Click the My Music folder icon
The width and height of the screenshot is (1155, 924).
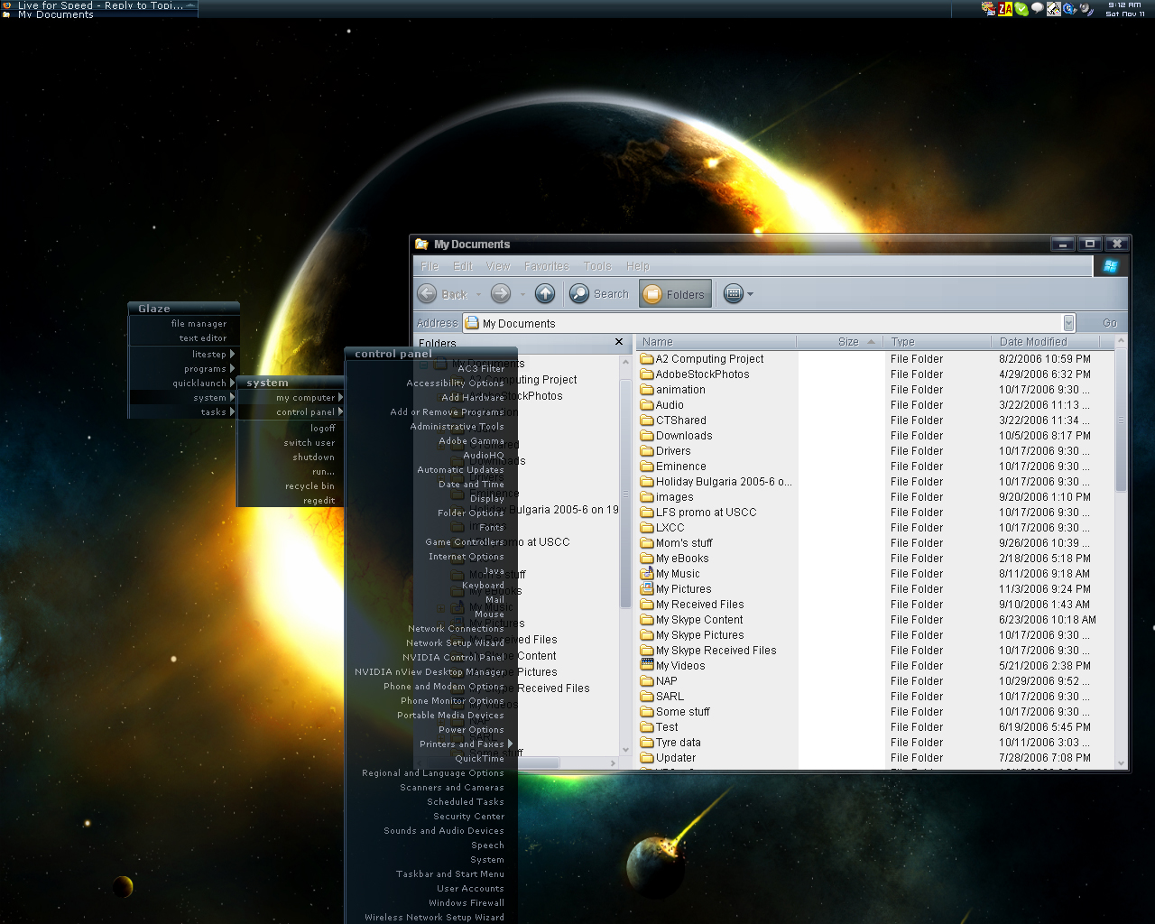click(647, 574)
